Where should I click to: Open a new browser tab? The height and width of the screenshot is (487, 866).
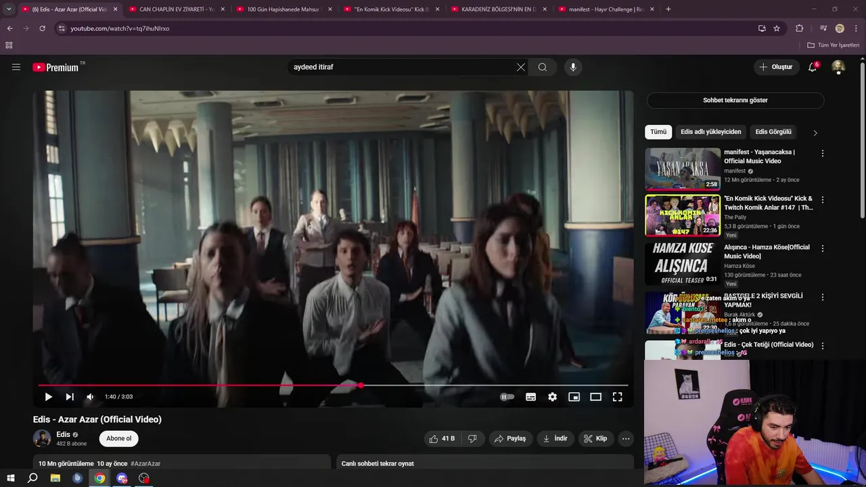pos(668,9)
